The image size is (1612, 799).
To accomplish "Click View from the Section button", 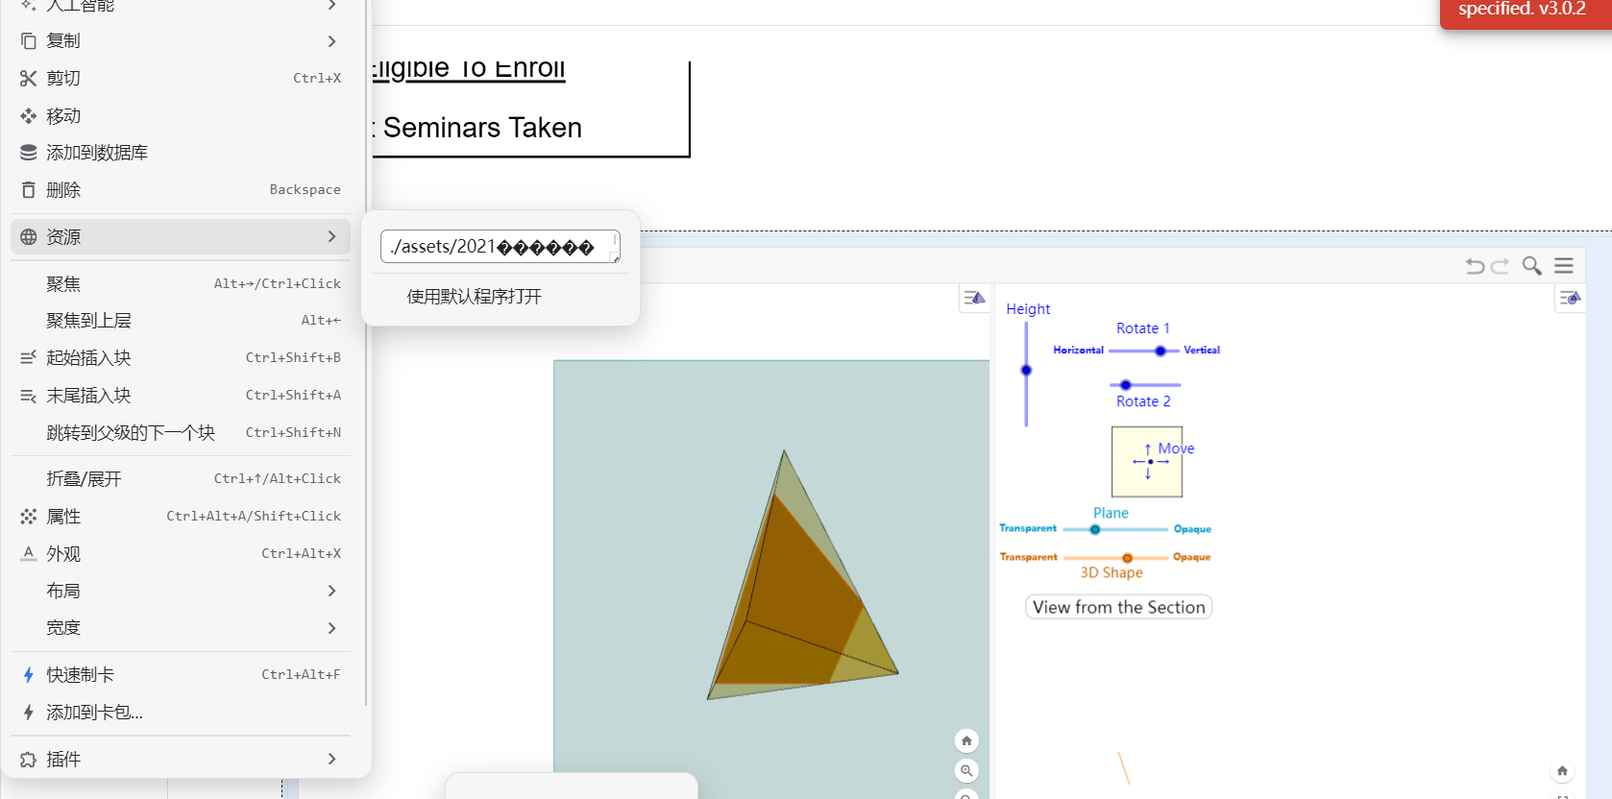I will pos(1118,607).
